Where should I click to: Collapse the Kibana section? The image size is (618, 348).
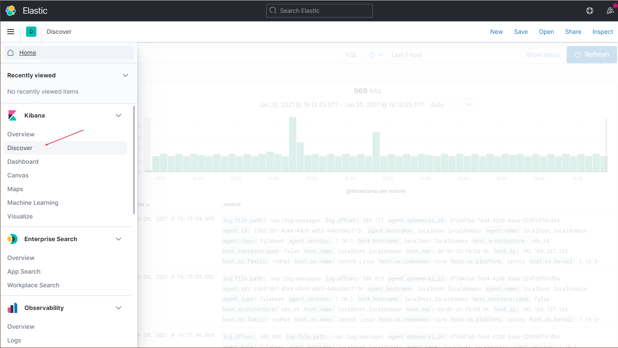[119, 115]
